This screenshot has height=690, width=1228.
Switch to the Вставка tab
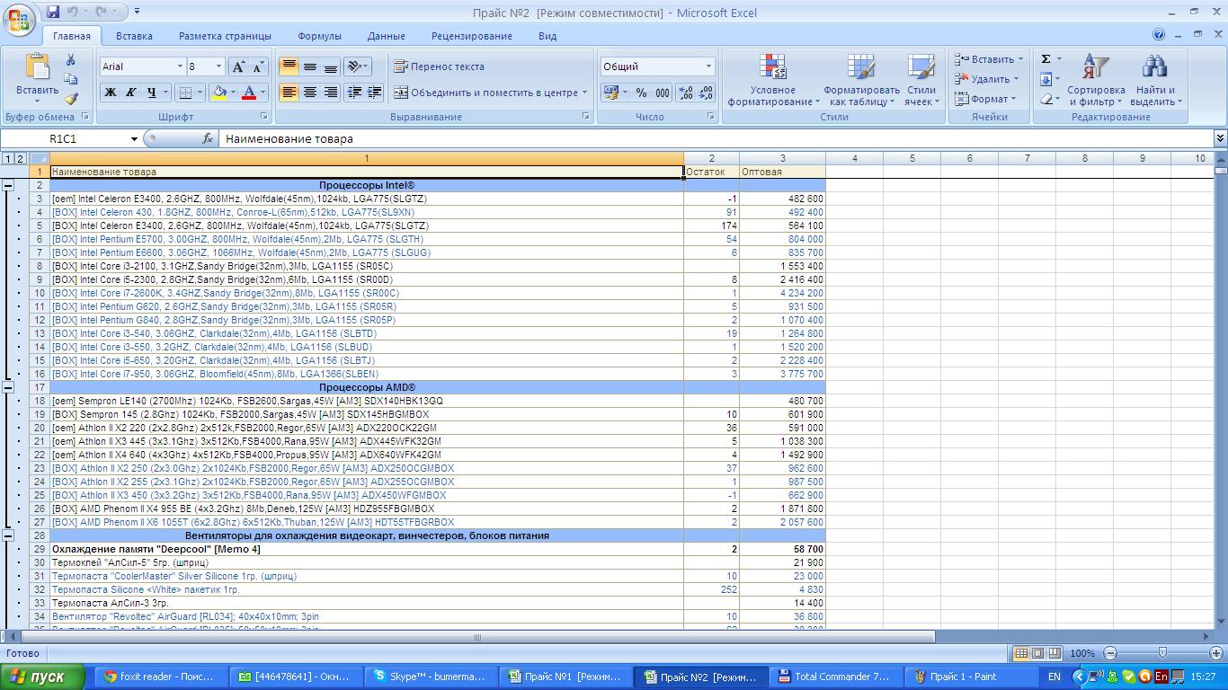point(134,36)
